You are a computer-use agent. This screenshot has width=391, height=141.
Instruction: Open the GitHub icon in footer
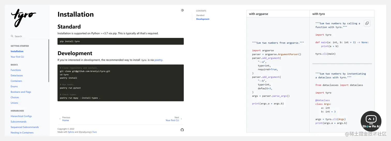(182, 130)
